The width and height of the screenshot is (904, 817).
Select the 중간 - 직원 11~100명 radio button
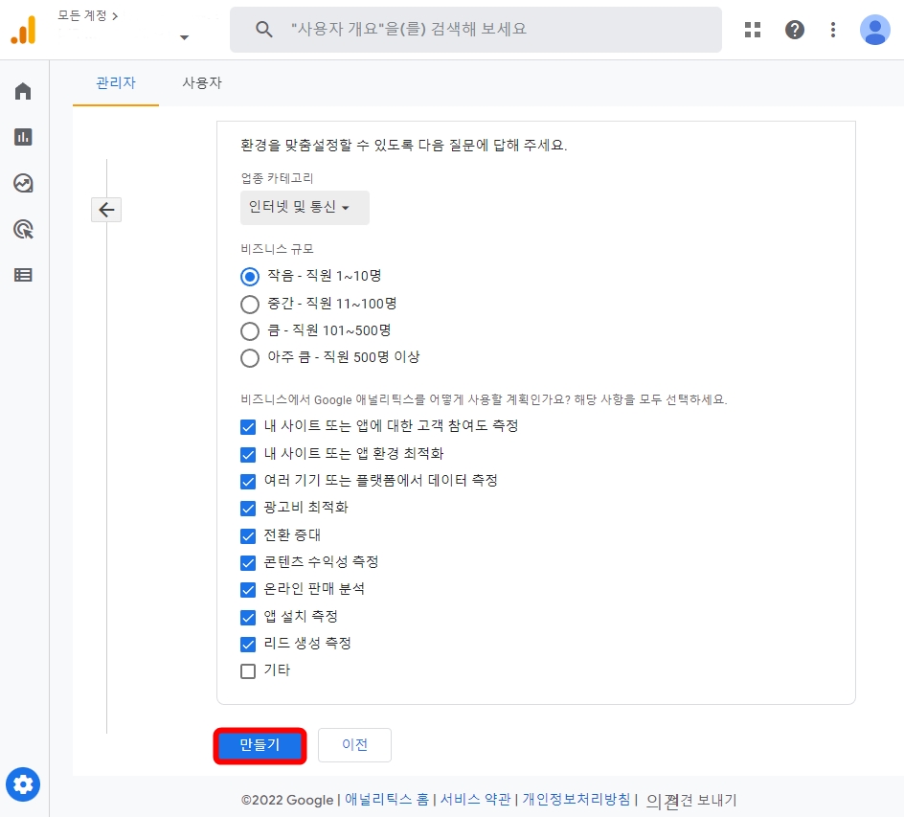pos(250,304)
